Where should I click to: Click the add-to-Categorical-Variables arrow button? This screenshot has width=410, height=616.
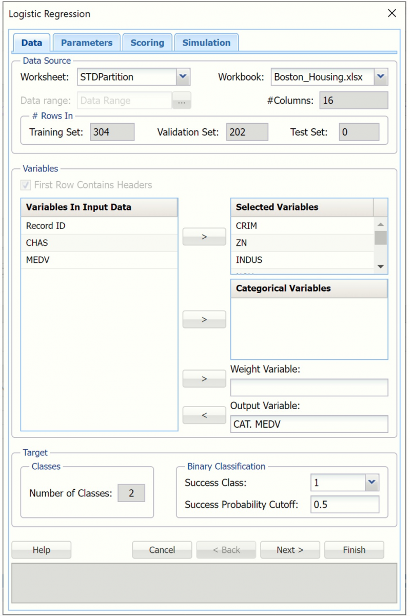204,319
